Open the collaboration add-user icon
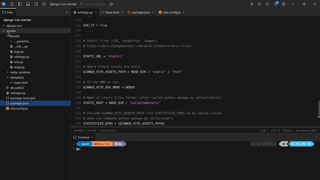 pos(111,4)
